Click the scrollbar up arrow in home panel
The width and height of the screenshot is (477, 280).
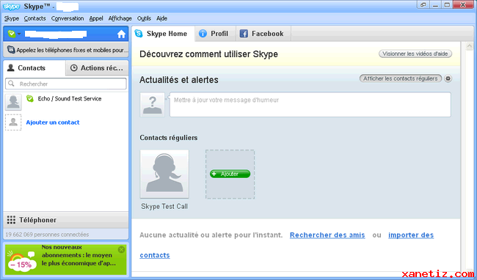point(470,46)
